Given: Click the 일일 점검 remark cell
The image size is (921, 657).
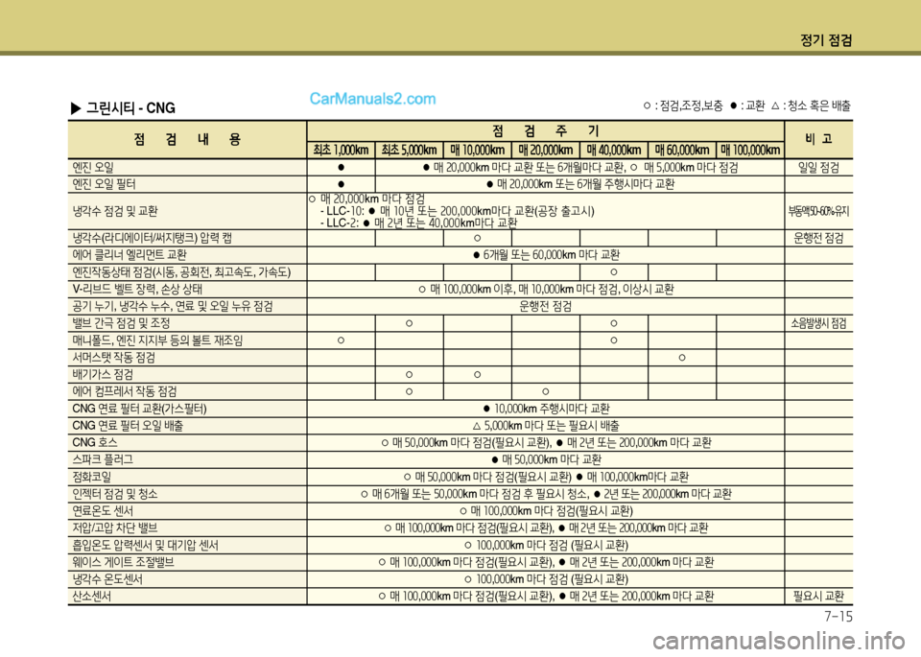Looking at the screenshot, I should [x=818, y=167].
